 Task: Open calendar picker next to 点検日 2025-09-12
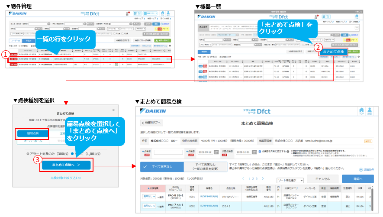click(216, 152)
